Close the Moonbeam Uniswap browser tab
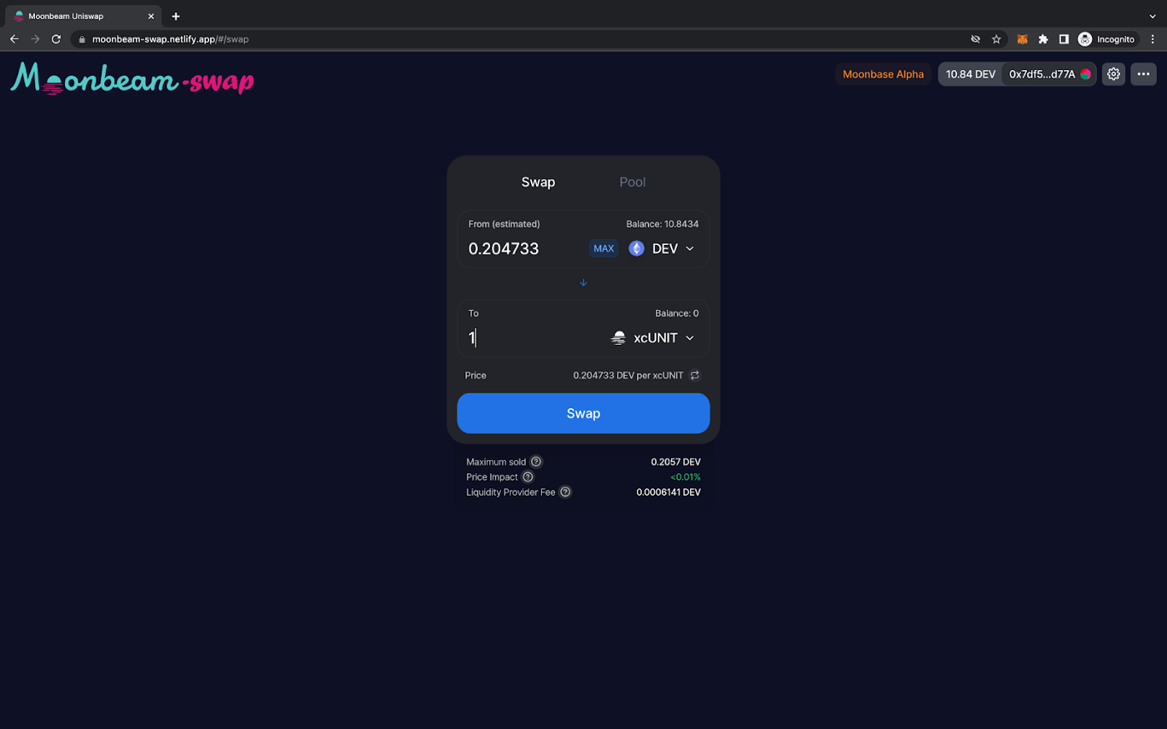 151,16
